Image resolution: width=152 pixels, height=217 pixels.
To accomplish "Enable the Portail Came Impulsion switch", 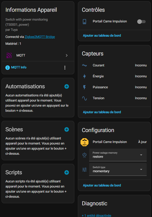I will pos(141,22).
